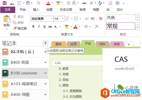Click the ribbon numbered list icon
The height and width of the screenshot is (100, 142).
pos(76,19)
